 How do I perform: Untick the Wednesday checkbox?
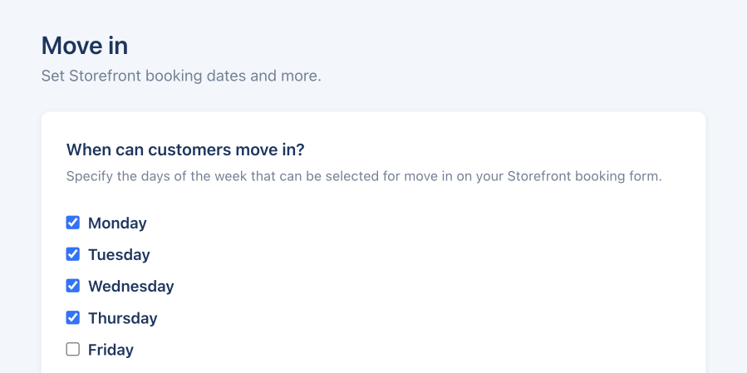click(72, 286)
